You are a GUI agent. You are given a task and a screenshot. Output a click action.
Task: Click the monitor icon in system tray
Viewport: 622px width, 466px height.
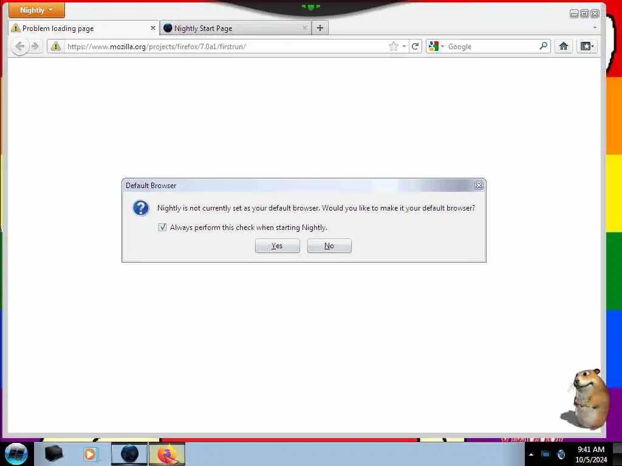546,454
